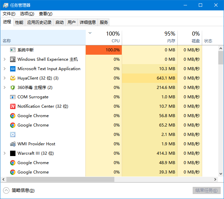Image resolution: width=224 pixels, height=199 pixels.
Task: Click the Notification Center red N icon
Action: click(13, 106)
